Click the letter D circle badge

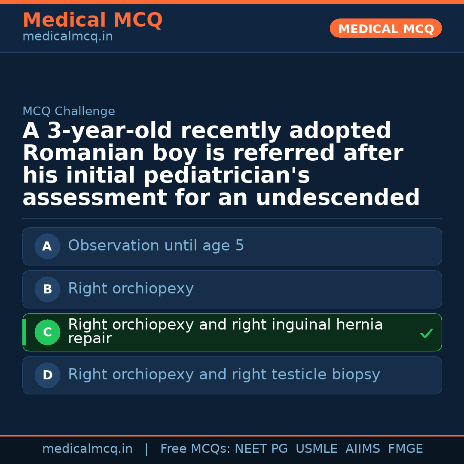47,375
